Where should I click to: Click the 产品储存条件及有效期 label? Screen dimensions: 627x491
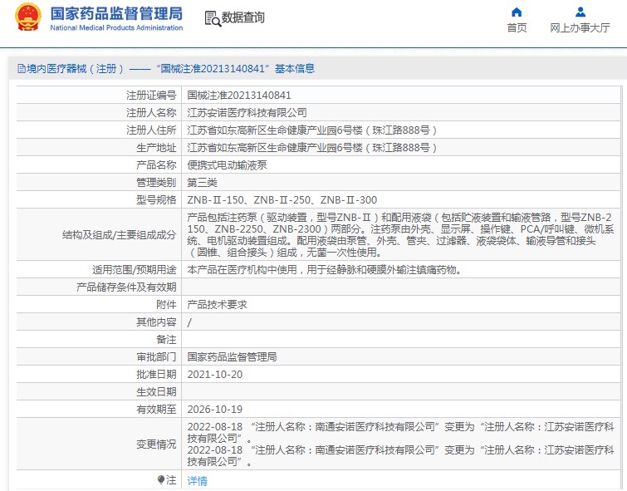(126, 287)
